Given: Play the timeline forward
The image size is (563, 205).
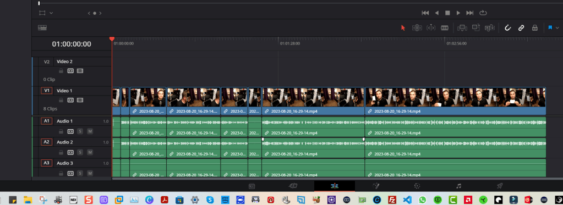Looking at the screenshot, I should click(458, 13).
